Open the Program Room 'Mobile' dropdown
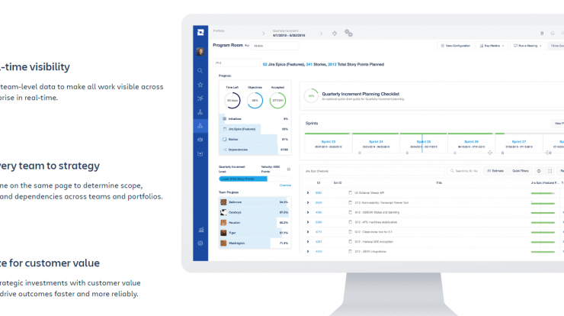This screenshot has width=564, height=316. (x=275, y=46)
